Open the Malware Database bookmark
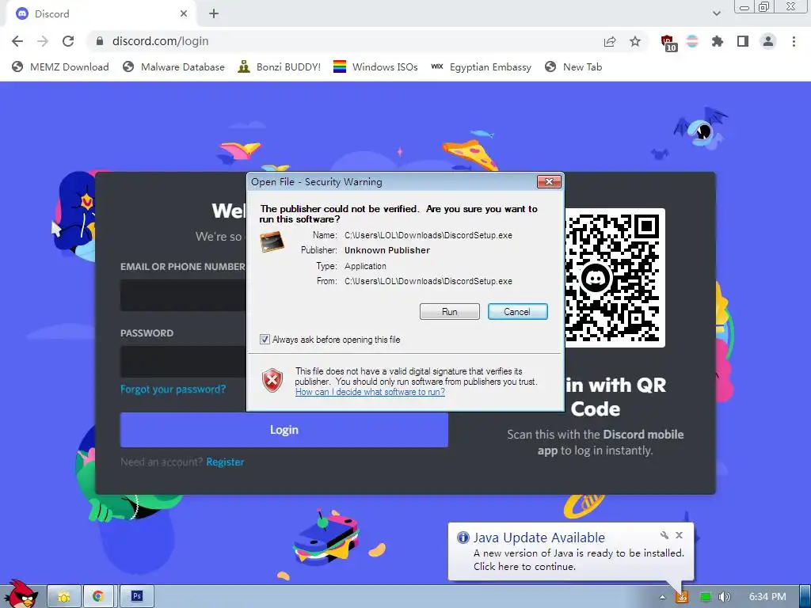The image size is (811, 608). pos(173,66)
